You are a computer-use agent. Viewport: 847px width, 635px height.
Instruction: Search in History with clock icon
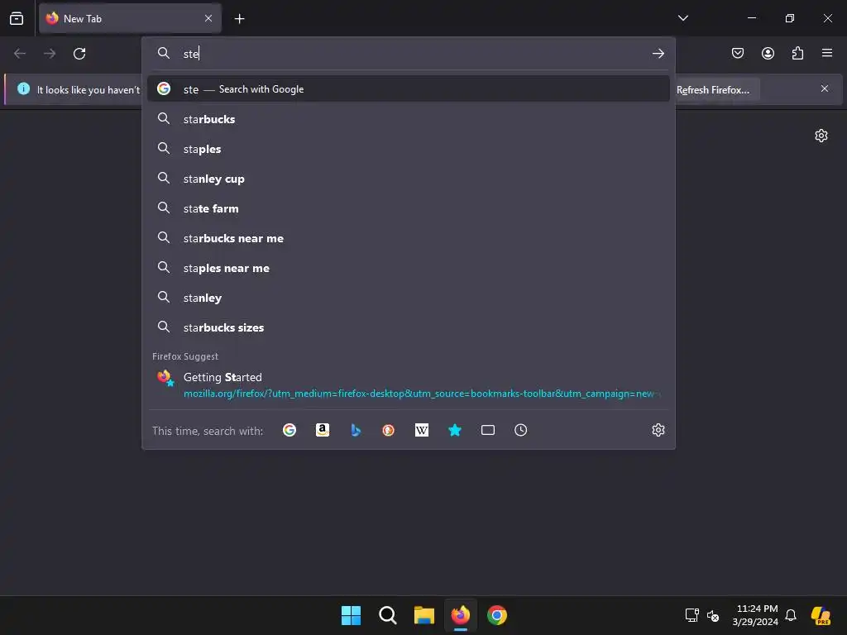521,430
